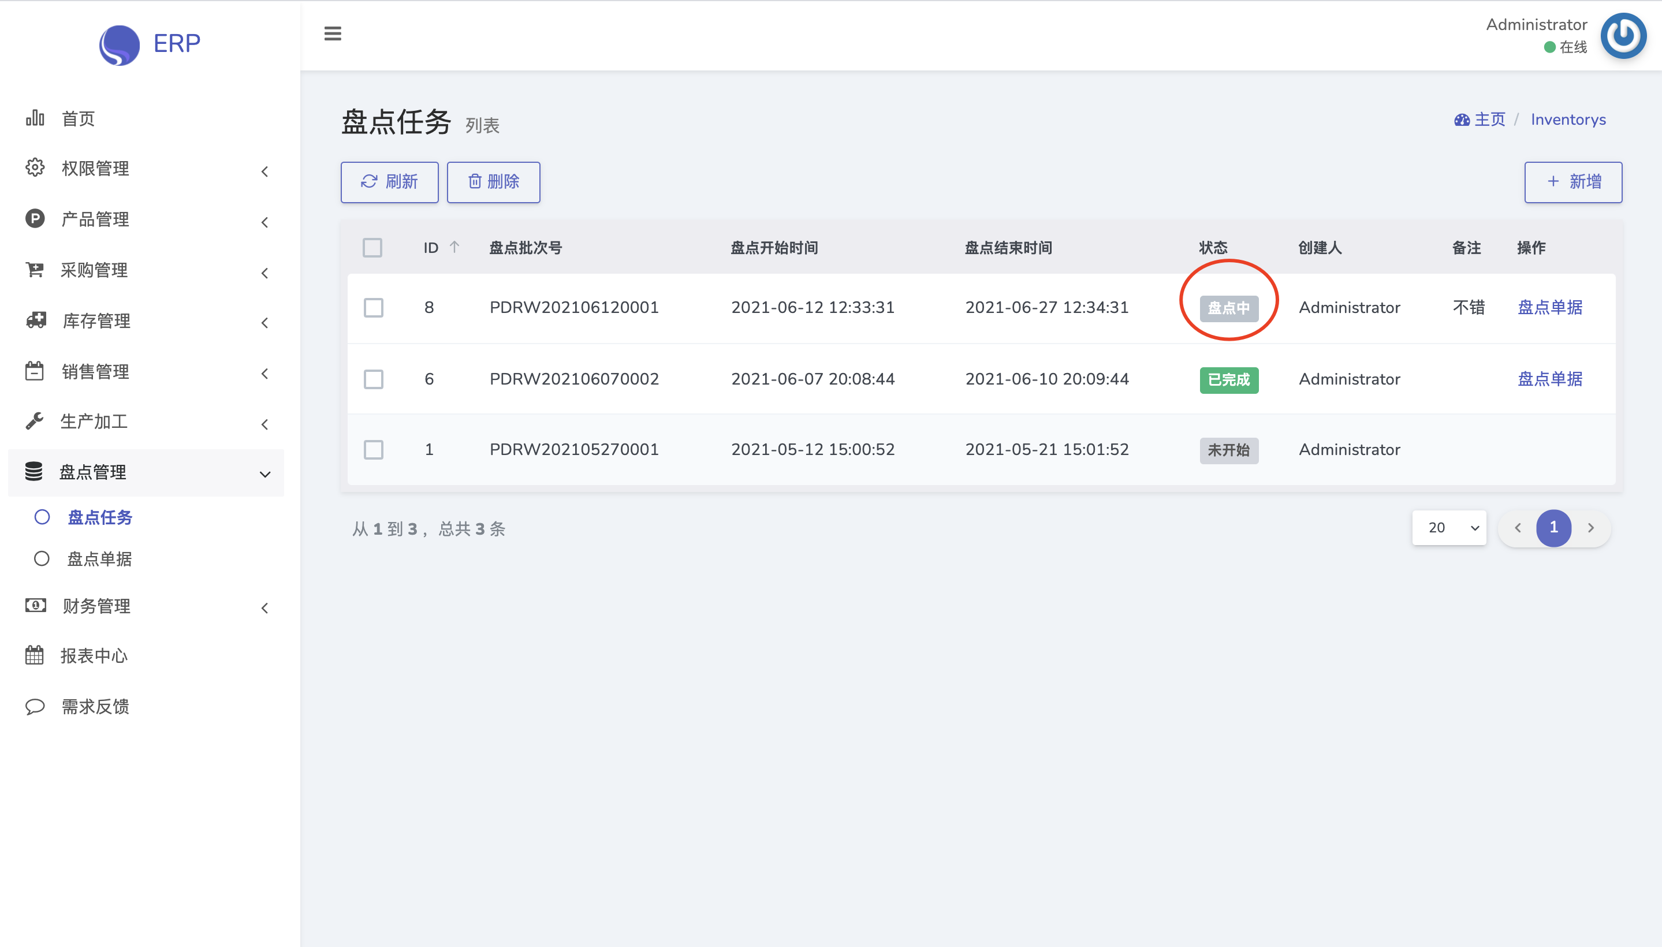The image size is (1662, 947).
Task: Click the dashboard icon beside 主页 breadcrumb
Action: point(1462,120)
